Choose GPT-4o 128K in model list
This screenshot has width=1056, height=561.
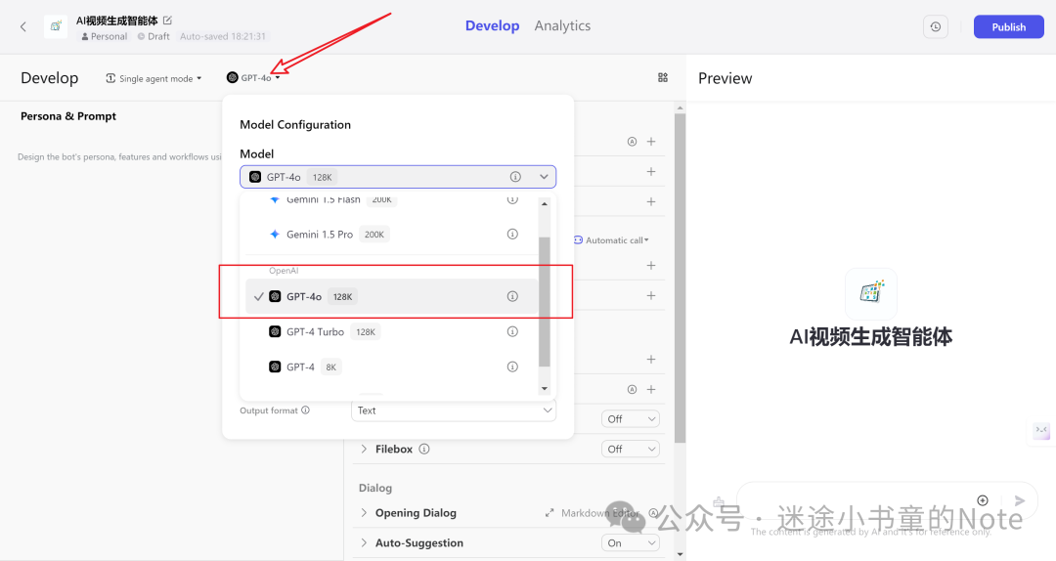coord(391,296)
